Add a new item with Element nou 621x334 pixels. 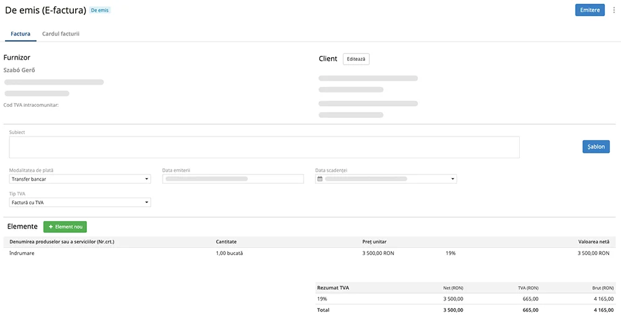pyautogui.click(x=65, y=227)
